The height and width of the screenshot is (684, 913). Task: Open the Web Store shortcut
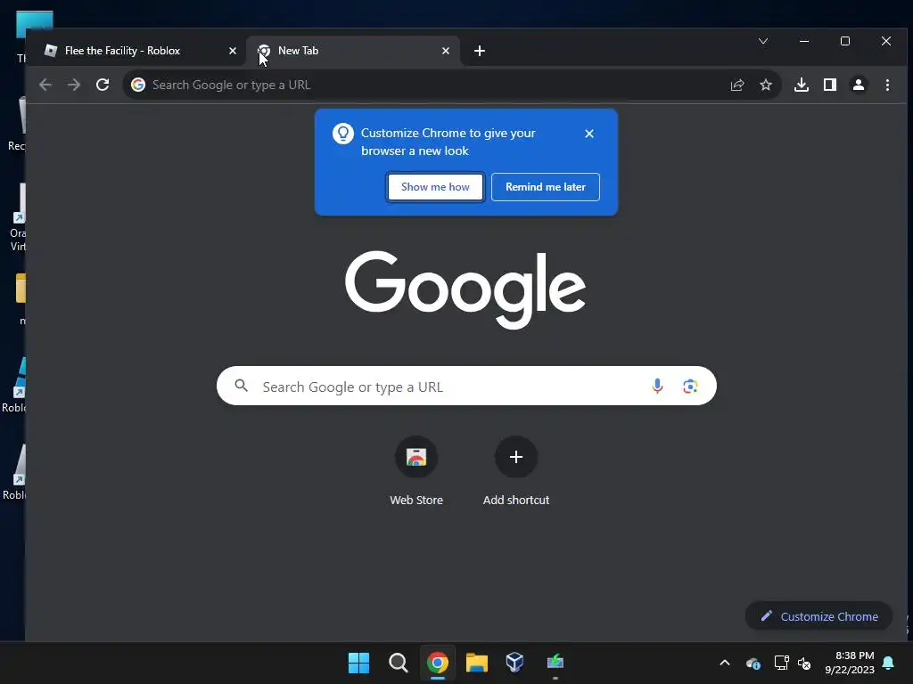click(416, 471)
